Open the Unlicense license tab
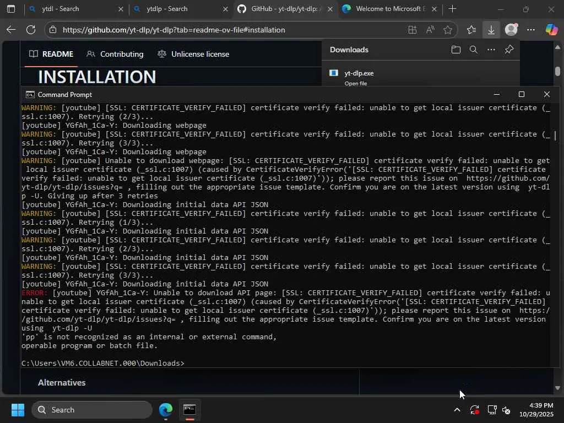The image size is (564, 423). click(193, 54)
